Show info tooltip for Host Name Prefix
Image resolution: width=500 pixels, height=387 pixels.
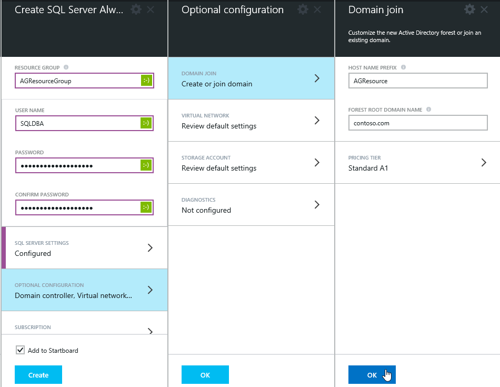coord(403,67)
